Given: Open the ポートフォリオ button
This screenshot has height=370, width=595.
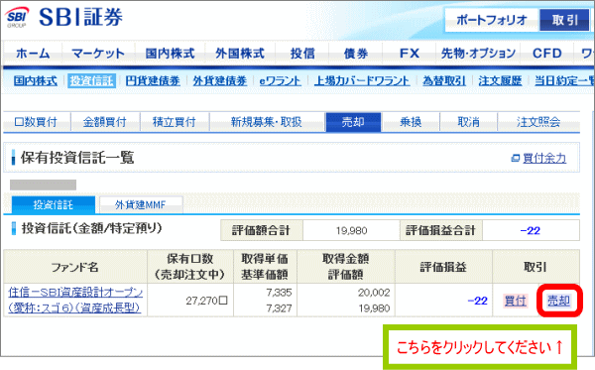Looking at the screenshot, I should [x=492, y=20].
